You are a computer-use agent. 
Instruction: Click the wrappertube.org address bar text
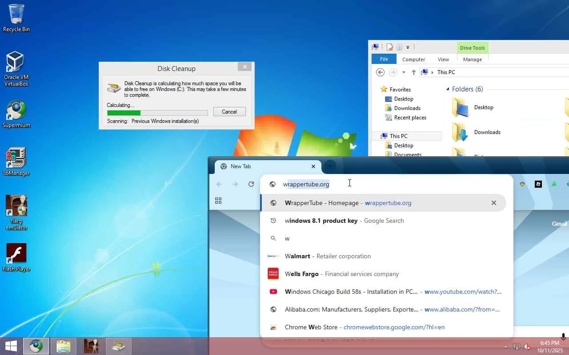point(306,184)
